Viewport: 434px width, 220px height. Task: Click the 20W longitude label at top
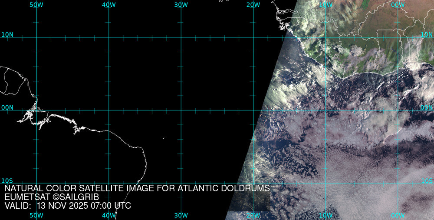pos(253,5)
